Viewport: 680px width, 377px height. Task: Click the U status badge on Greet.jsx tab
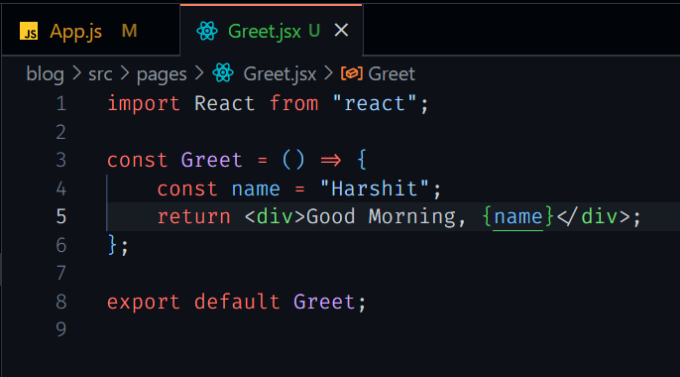click(x=314, y=31)
